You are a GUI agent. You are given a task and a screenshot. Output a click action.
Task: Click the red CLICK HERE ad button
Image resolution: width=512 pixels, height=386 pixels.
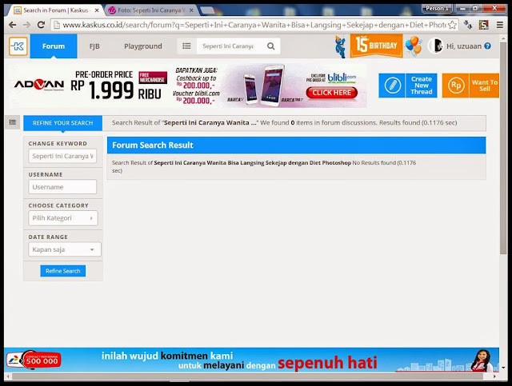click(x=332, y=93)
